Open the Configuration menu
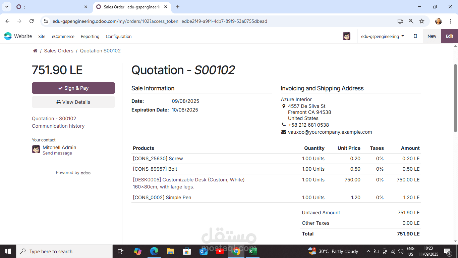The height and width of the screenshot is (258, 458). 119,36
